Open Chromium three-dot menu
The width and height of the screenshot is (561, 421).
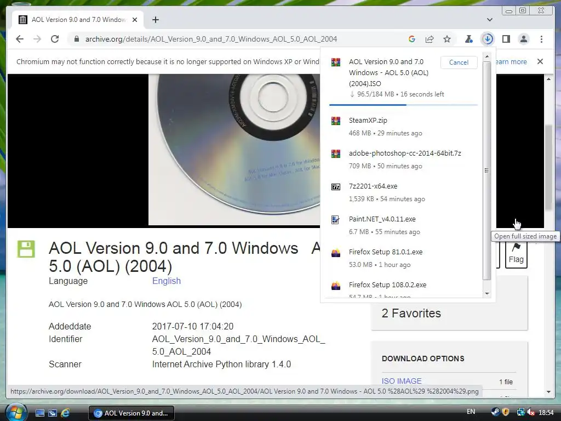pyautogui.click(x=541, y=39)
